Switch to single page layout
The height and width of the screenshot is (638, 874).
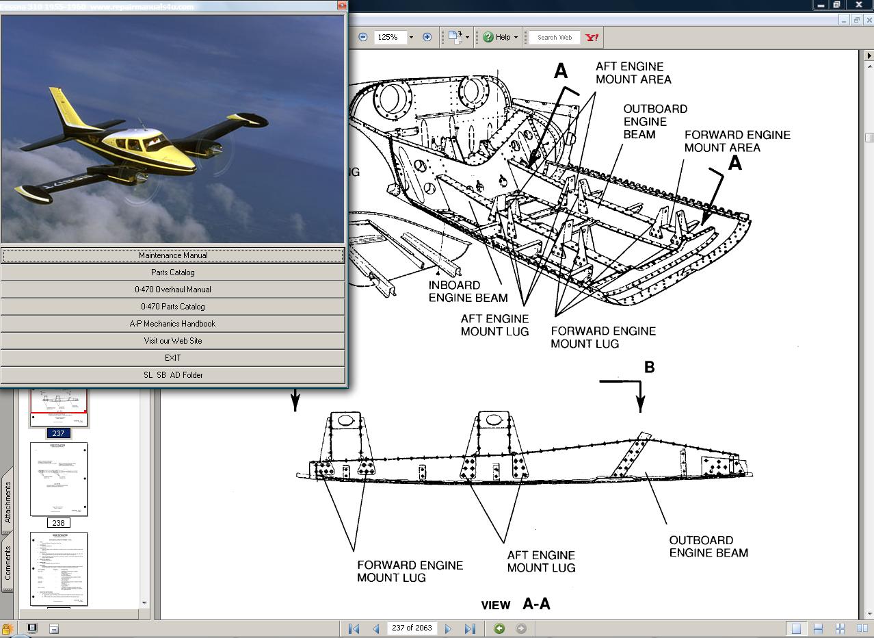click(796, 628)
